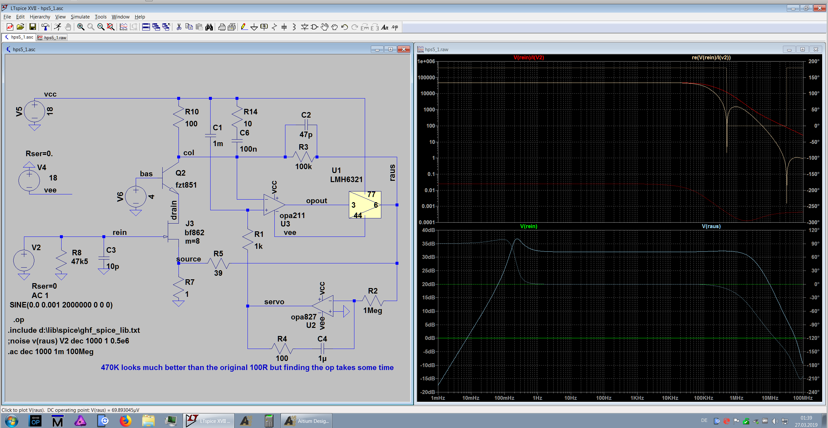Run the simulation with the running man icon
This screenshot has height=428, width=828.
click(58, 27)
